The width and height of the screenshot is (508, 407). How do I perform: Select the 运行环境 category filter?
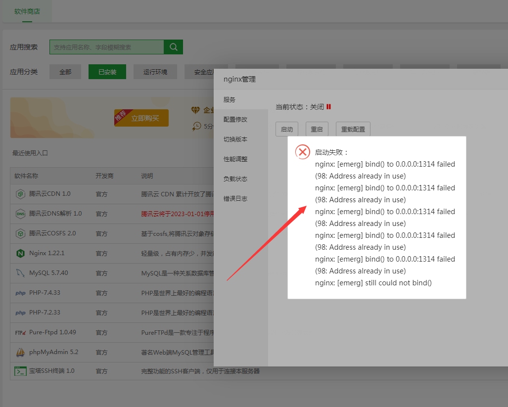[x=155, y=72]
